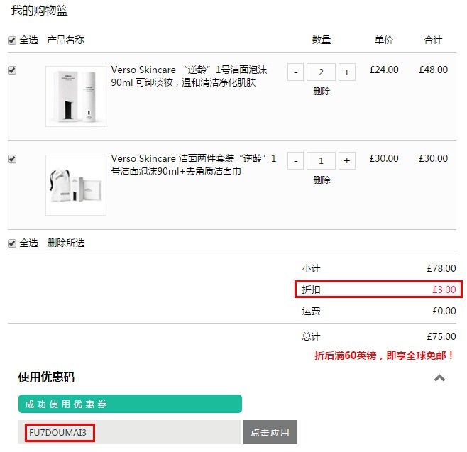Click 删除 under the second product
The height and width of the screenshot is (452, 467).
(x=322, y=180)
